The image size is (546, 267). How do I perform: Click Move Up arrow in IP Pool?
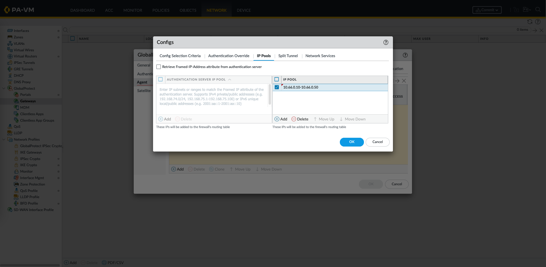tap(315, 119)
